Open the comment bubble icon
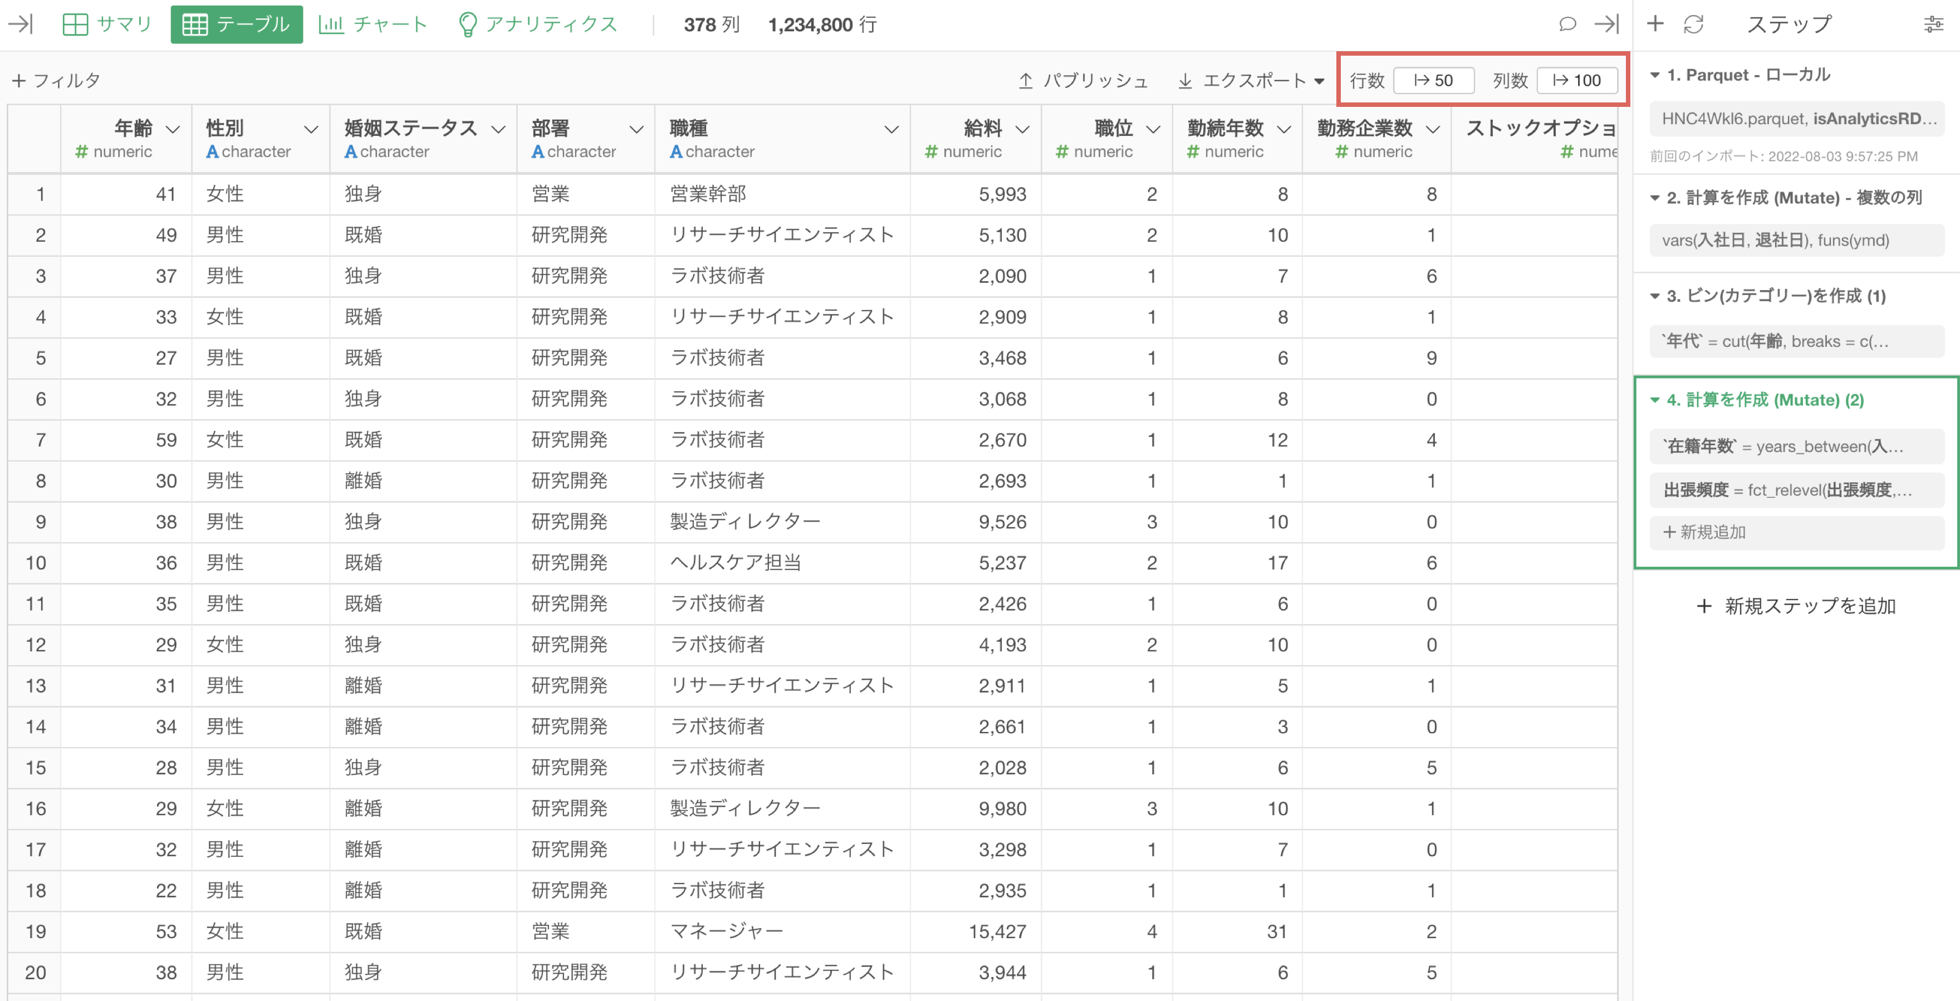1960x1001 pixels. point(1567,24)
